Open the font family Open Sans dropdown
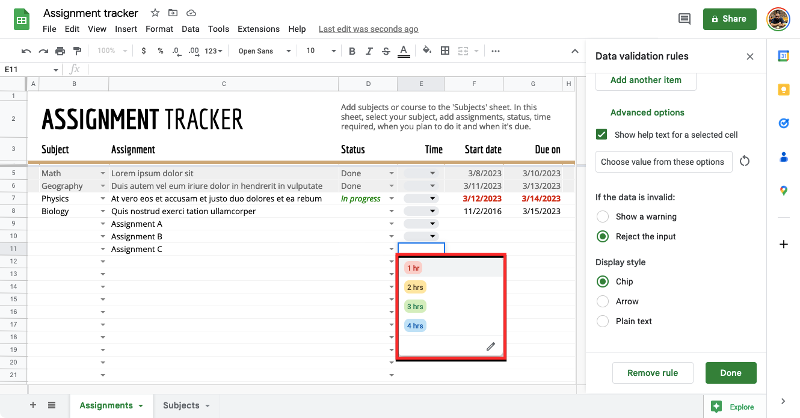This screenshot has height=418, width=800. (x=264, y=51)
